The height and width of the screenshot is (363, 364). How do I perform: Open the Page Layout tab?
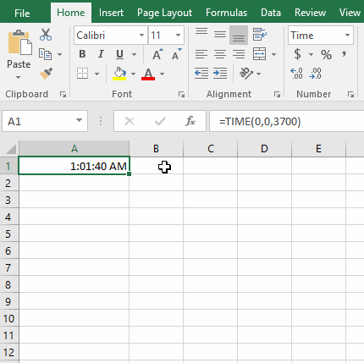click(x=164, y=13)
